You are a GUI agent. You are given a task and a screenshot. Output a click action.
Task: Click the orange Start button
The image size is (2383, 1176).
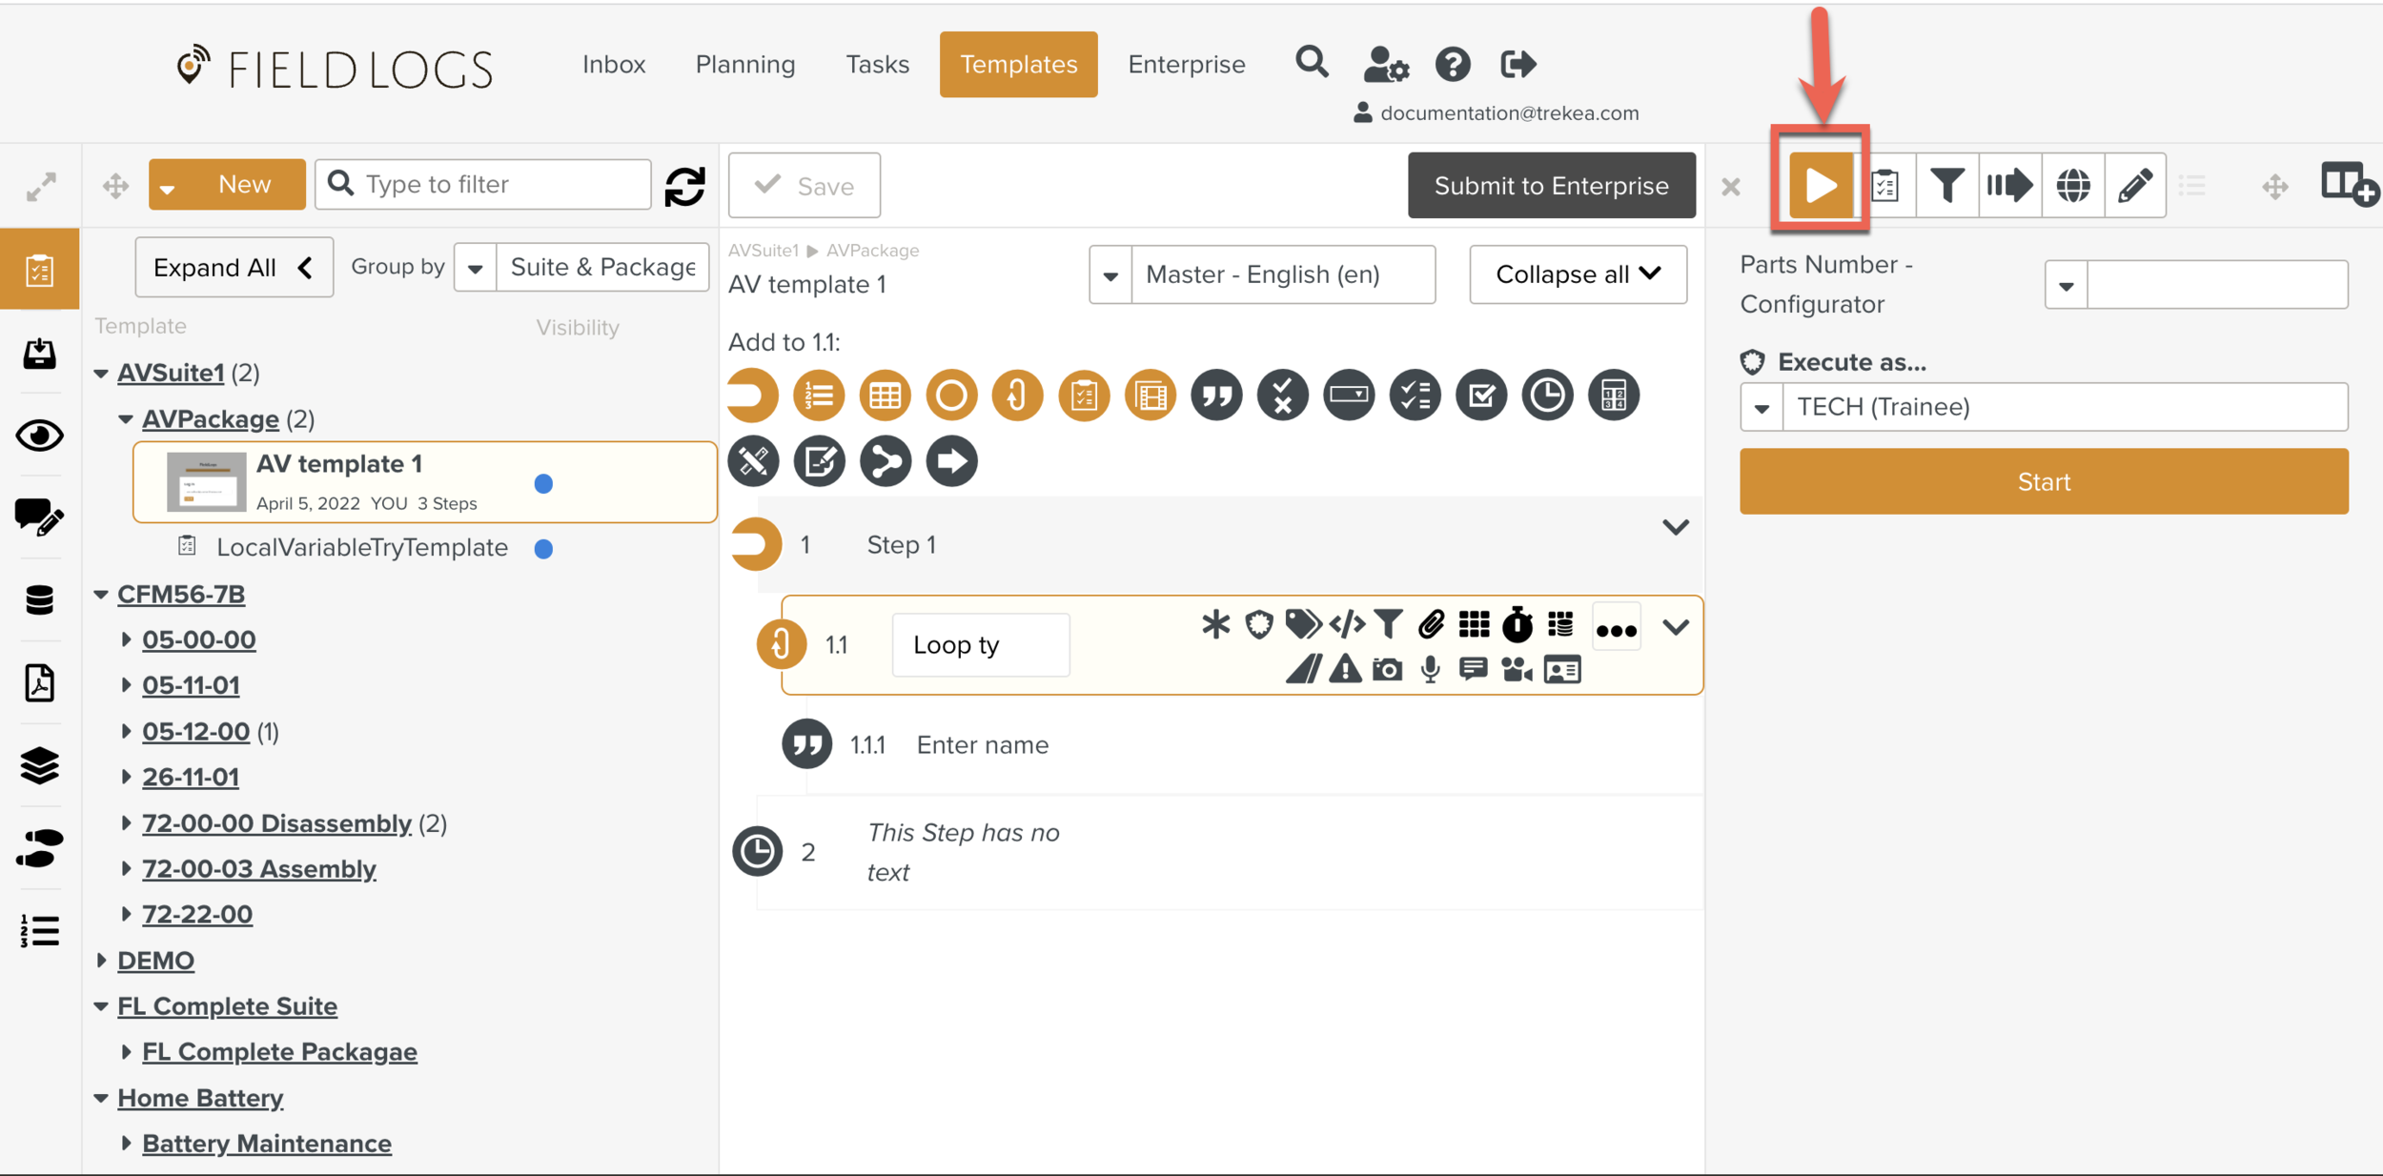tap(2044, 482)
